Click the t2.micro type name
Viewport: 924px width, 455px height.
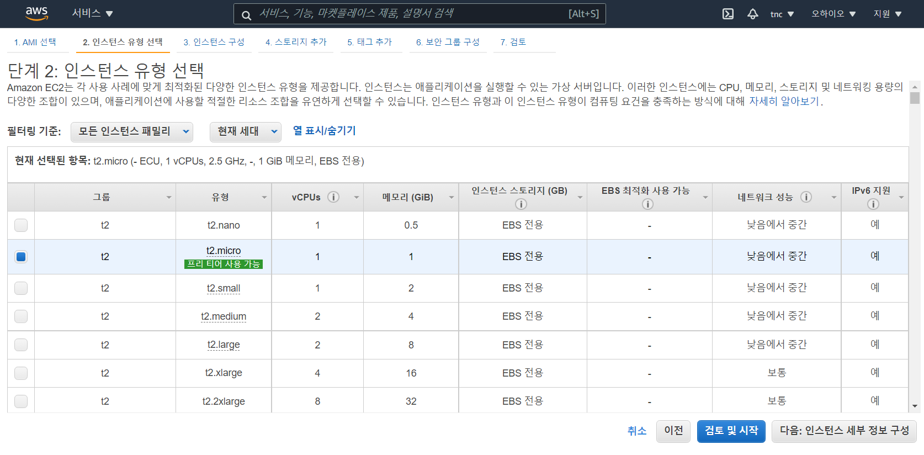click(224, 251)
